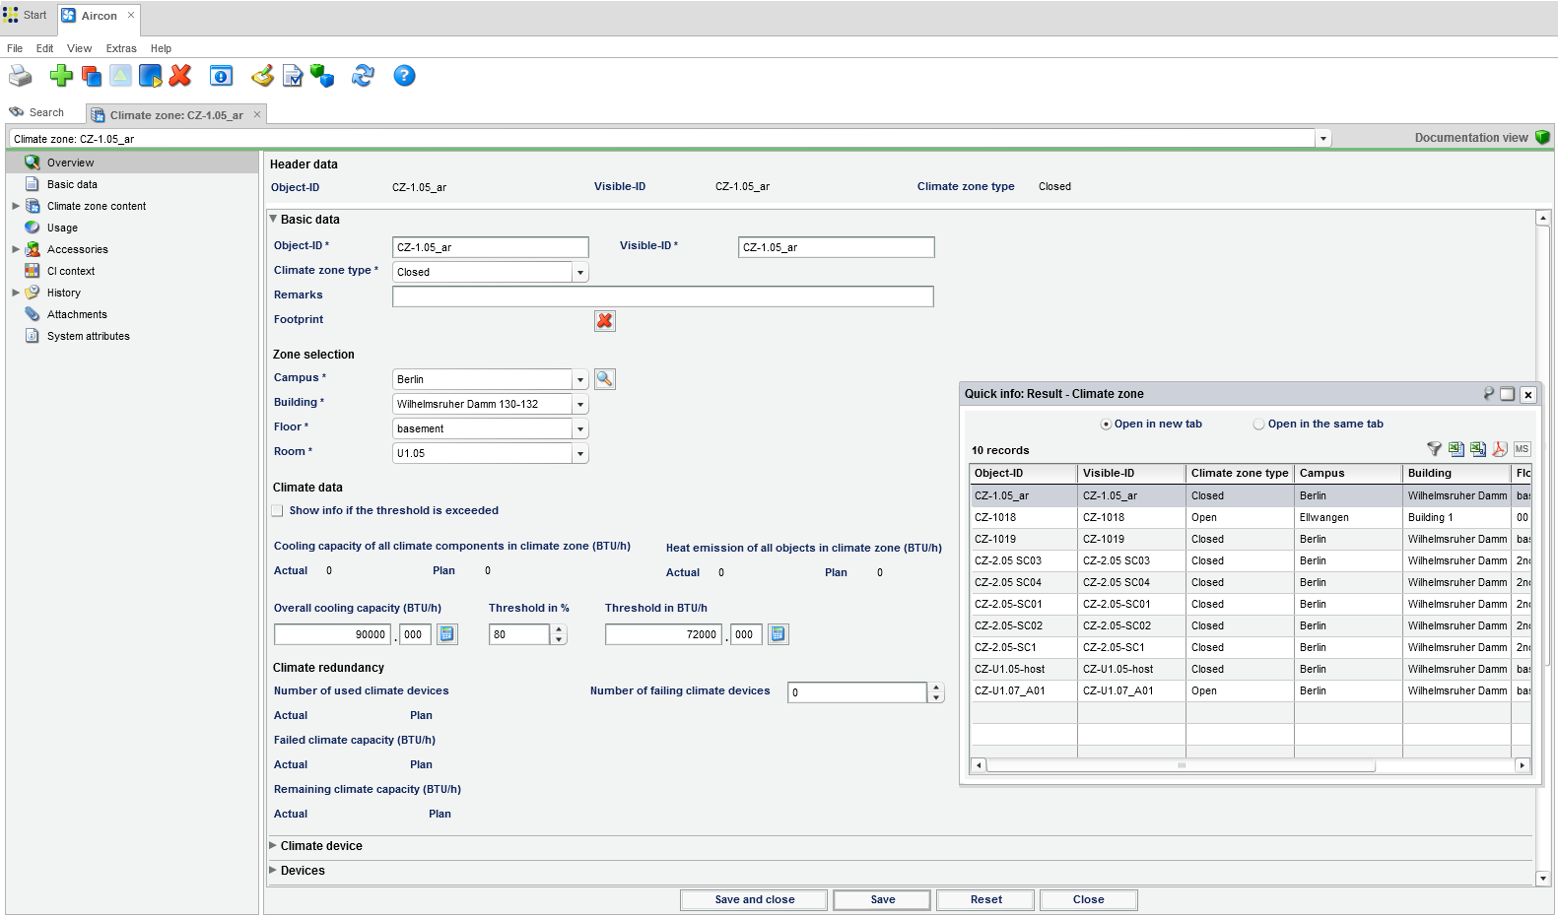This screenshot has width=1558, height=918.
Task: Expand Climate zone content in the sidebar
Action: [16, 206]
